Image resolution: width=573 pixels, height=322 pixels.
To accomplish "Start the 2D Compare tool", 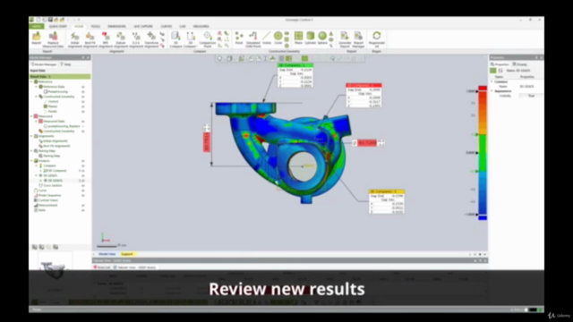I will pyautogui.click(x=191, y=39).
